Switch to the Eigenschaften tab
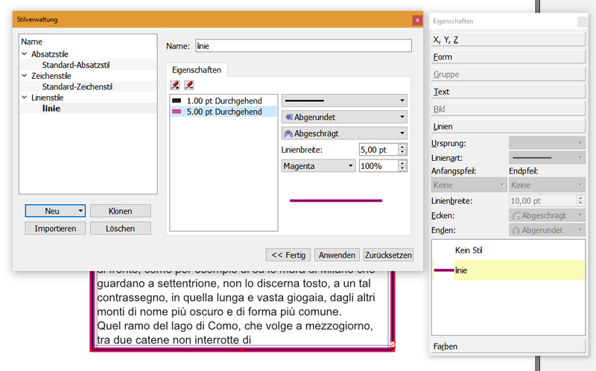The height and width of the screenshot is (371, 596). click(x=197, y=69)
